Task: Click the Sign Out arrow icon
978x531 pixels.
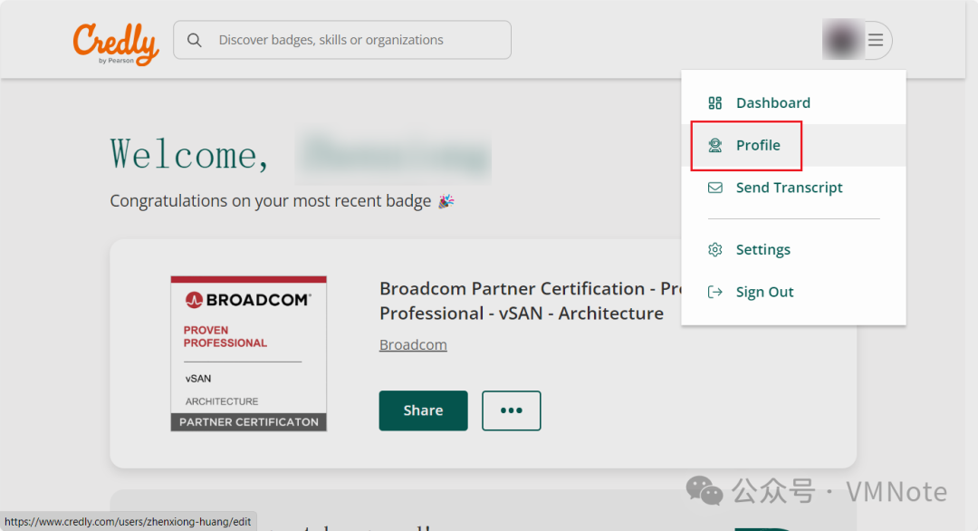Action: tap(714, 292)
